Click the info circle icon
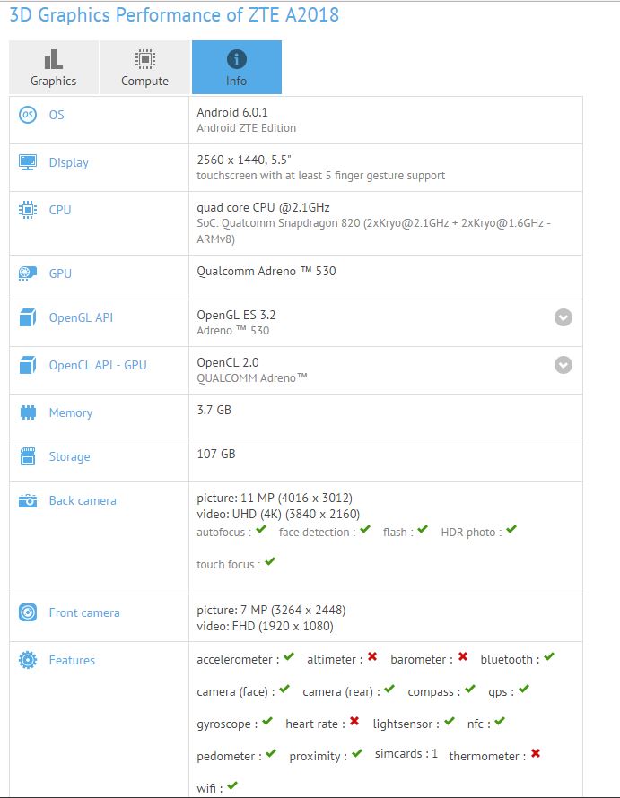The width and height of the screenshot is (620, 798). point(236,59)
